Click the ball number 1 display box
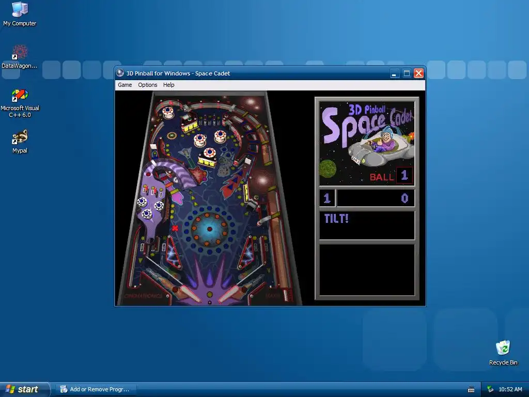 tap(404, 175)
